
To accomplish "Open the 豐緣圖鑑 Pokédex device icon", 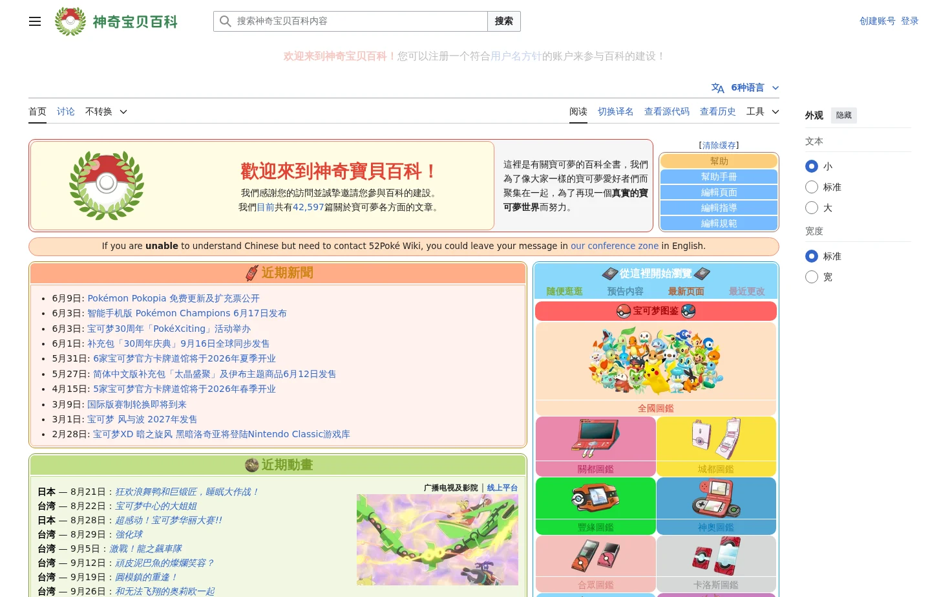I will pyautogui.click(x=595, y=498).
